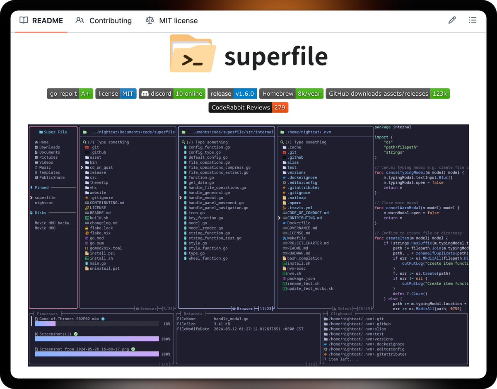Click the gear icon beside .editorconfig in file list

pyautogui.click(x=284, y=183)
